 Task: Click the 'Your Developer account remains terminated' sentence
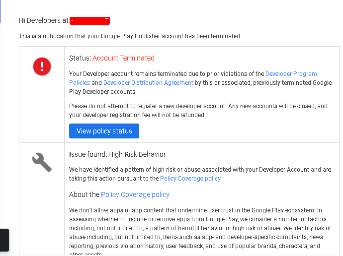200,83
